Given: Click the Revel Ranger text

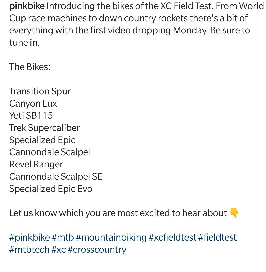Looking at the screenshot, I should 36,164.
